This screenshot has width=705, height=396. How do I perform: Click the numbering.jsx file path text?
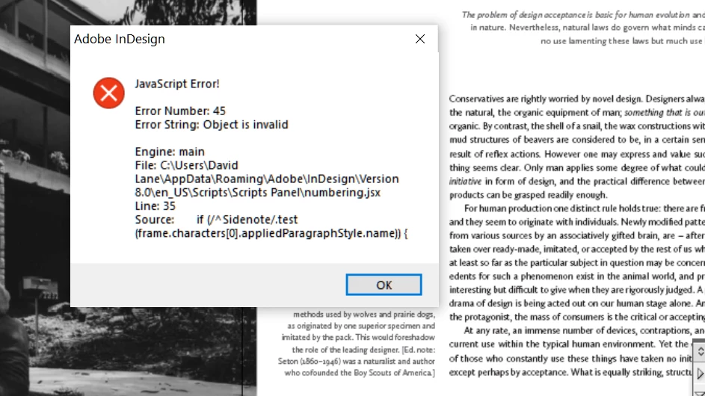coord(267,179)
